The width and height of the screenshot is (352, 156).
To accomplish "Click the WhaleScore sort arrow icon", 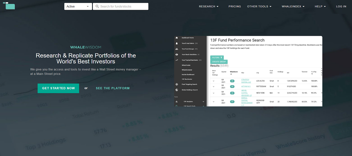I will click(x=231, y=74).
